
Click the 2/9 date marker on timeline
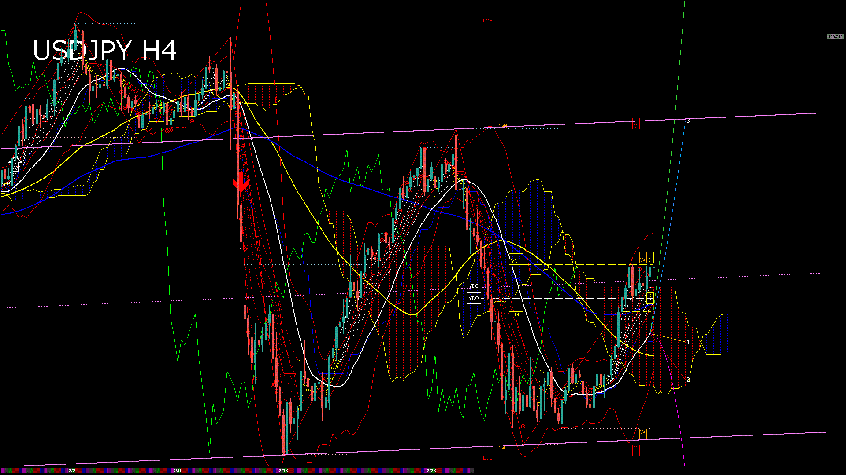pyautogui.click(x=177, y=471)
